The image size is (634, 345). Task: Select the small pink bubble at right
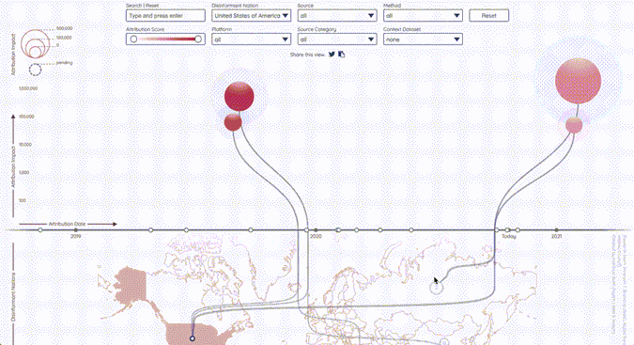pos(574,125)
